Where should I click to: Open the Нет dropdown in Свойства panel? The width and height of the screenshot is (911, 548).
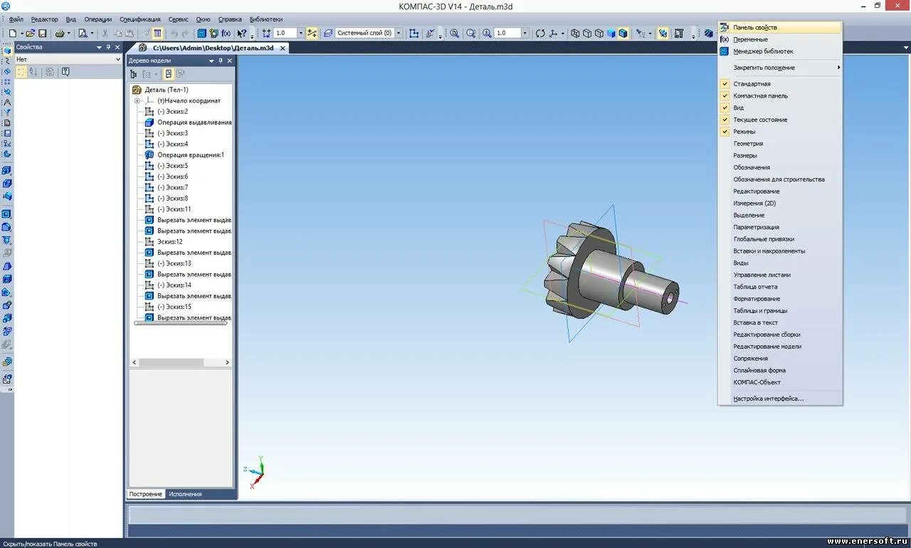(x=117, y=60)
